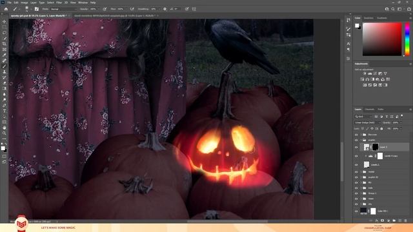The width and height of the screenshot is (413, 232).
Task: Switch to the Paths tab
Action: click(381, 110)
